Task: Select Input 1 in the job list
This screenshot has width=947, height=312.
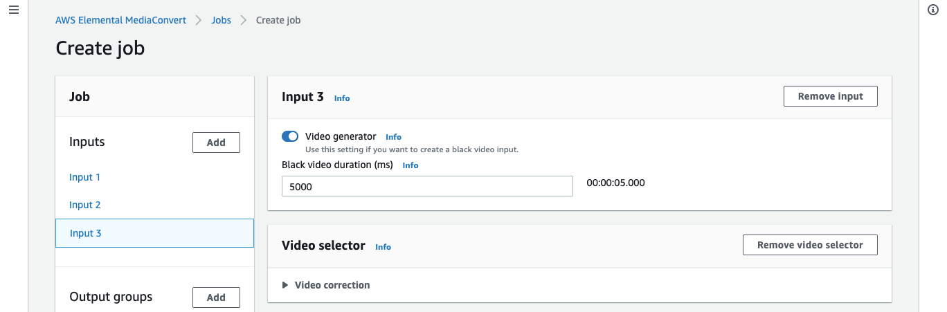Action: click(84, 177)
